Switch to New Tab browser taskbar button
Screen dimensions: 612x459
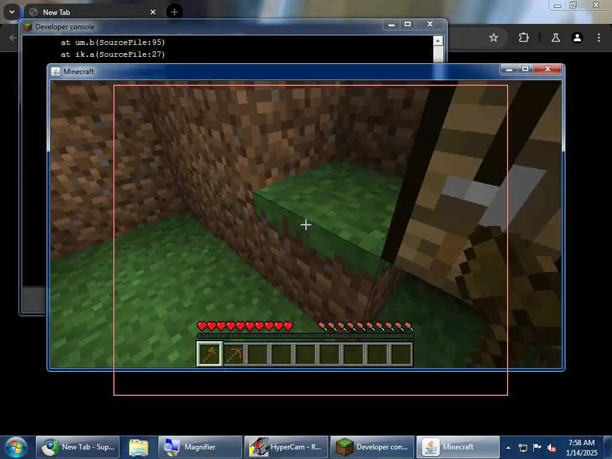[78, 447]
